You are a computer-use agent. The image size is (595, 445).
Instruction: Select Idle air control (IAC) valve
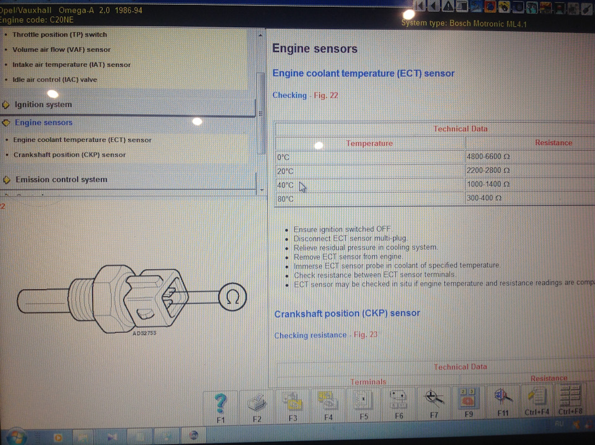point(55,79)
